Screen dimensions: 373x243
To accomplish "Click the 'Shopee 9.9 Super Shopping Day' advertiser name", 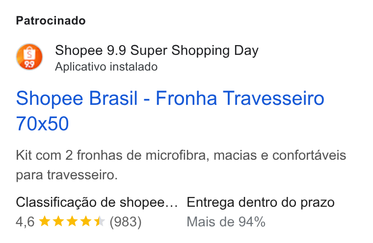I will pyautogui.click(x=157, y=50).
